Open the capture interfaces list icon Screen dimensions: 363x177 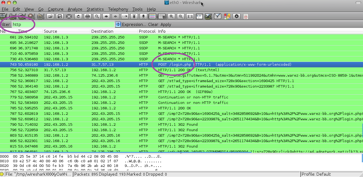[x=4, y=16]
